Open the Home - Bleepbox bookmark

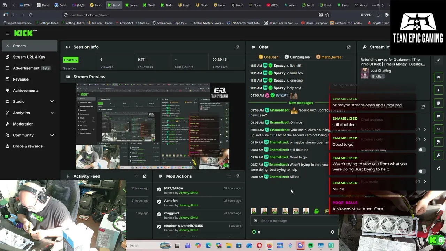coord(314,23)
